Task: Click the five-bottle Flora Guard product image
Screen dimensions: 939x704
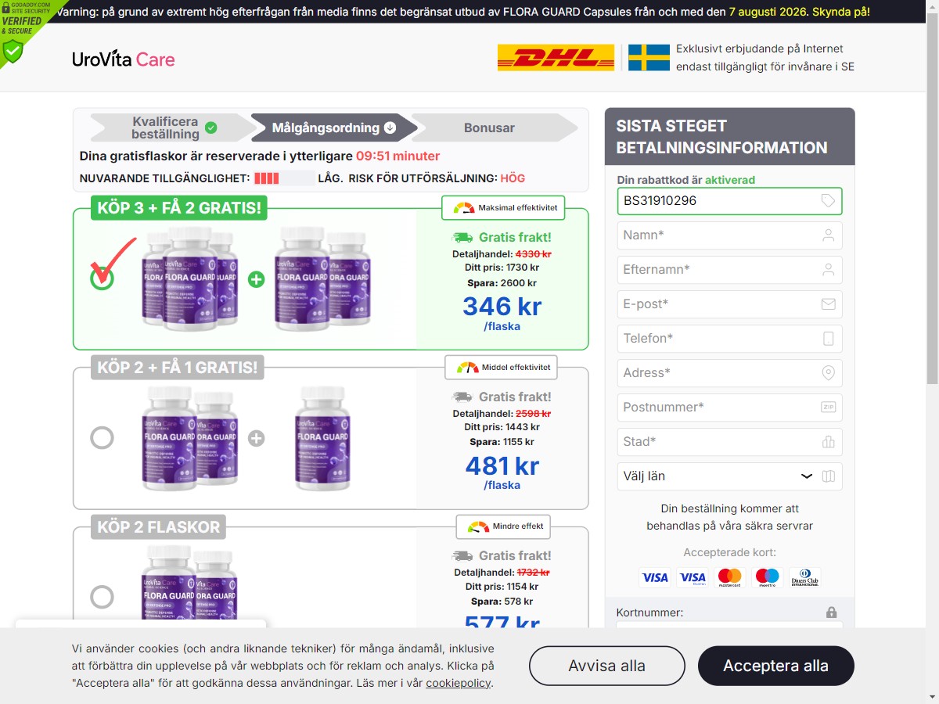Action: coord(256,278)
